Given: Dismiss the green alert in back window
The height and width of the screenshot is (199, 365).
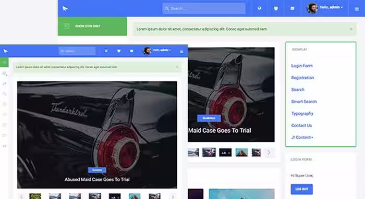Looking at the screenshot, I should pyautogui.click(x=351, y=29).
